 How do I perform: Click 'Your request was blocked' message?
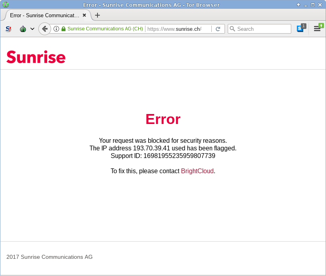pos(163,140)
